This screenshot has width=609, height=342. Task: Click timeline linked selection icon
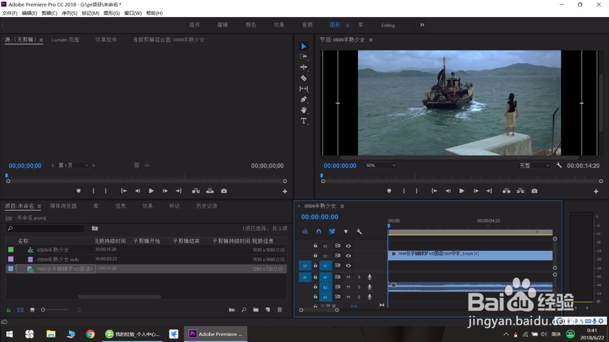[x=332, y=231]
